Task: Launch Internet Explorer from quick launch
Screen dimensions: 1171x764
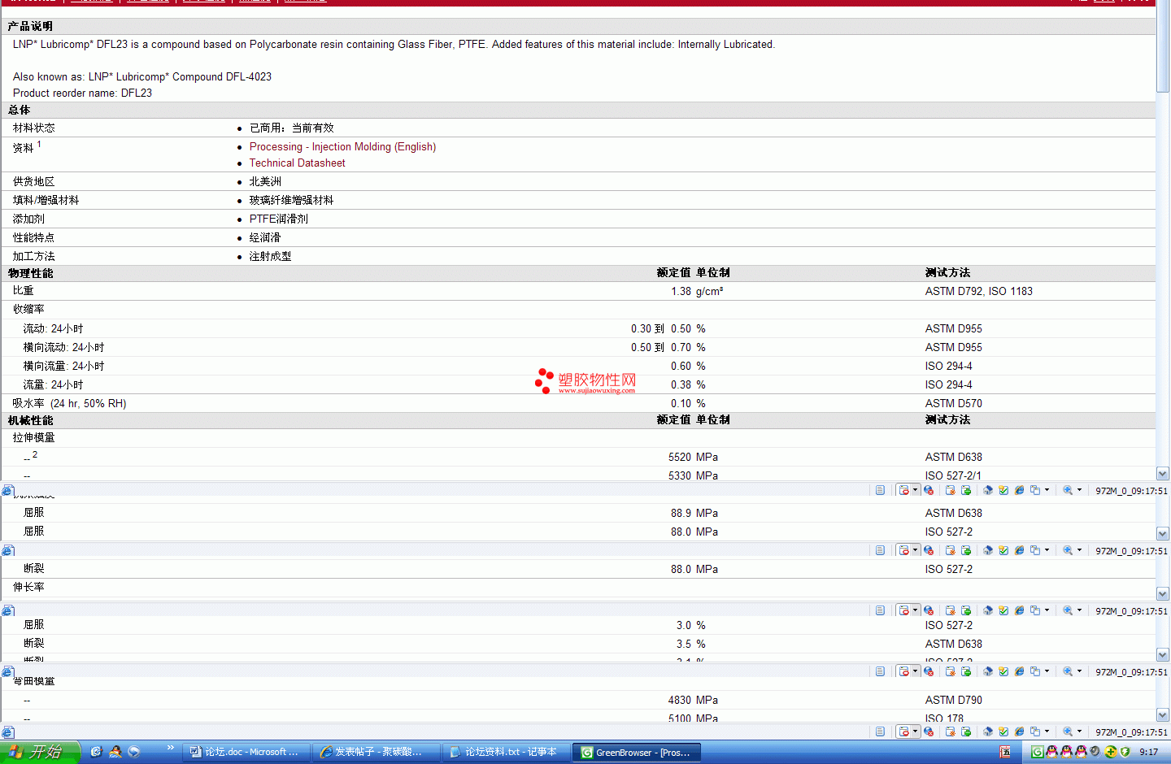Action: (96, 752)
